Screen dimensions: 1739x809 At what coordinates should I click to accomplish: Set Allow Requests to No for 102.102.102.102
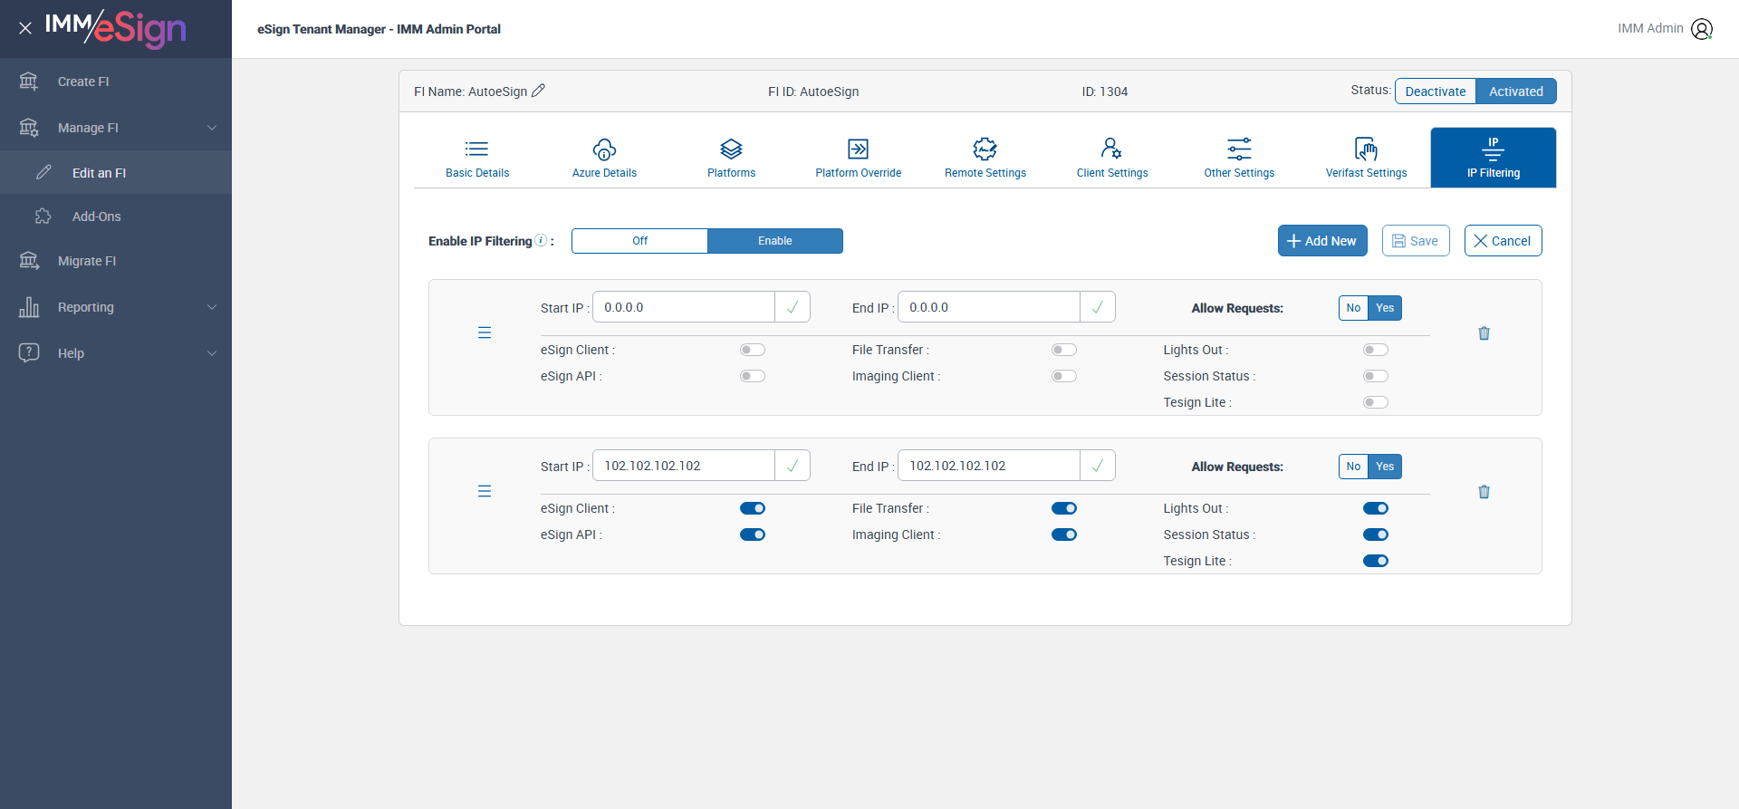(1353, 467)
